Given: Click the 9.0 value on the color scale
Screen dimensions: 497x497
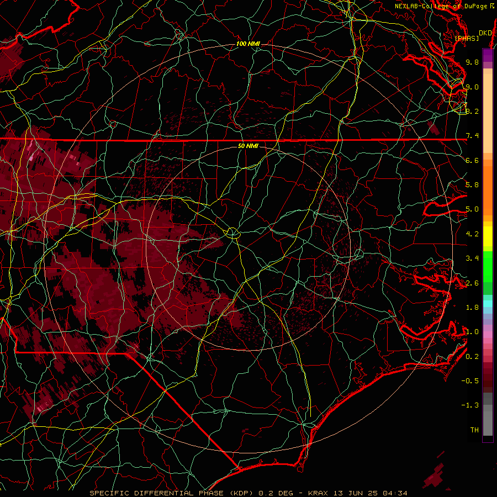Looking at the screenshot, I should click(472, 87).
